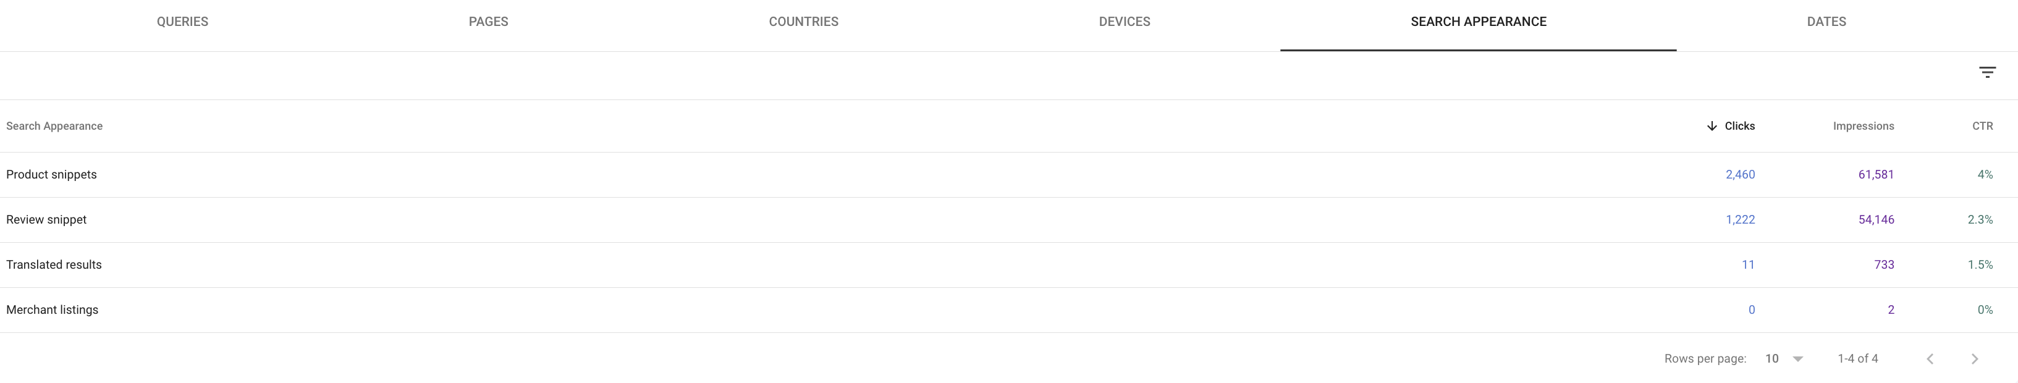Sort by CTR column header
2018x383 pixels.
coord(1982,126)
